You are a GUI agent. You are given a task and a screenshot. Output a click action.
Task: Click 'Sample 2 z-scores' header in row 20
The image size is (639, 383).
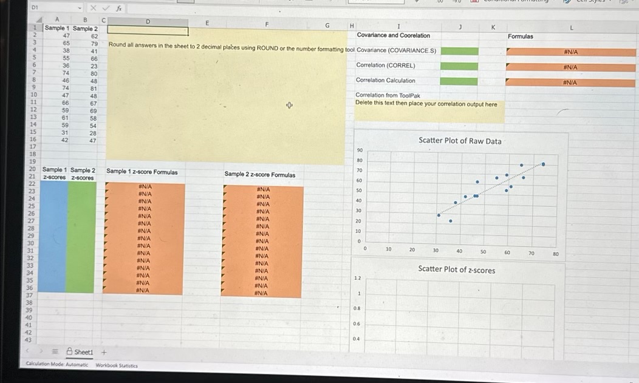(x=83, y=170)
